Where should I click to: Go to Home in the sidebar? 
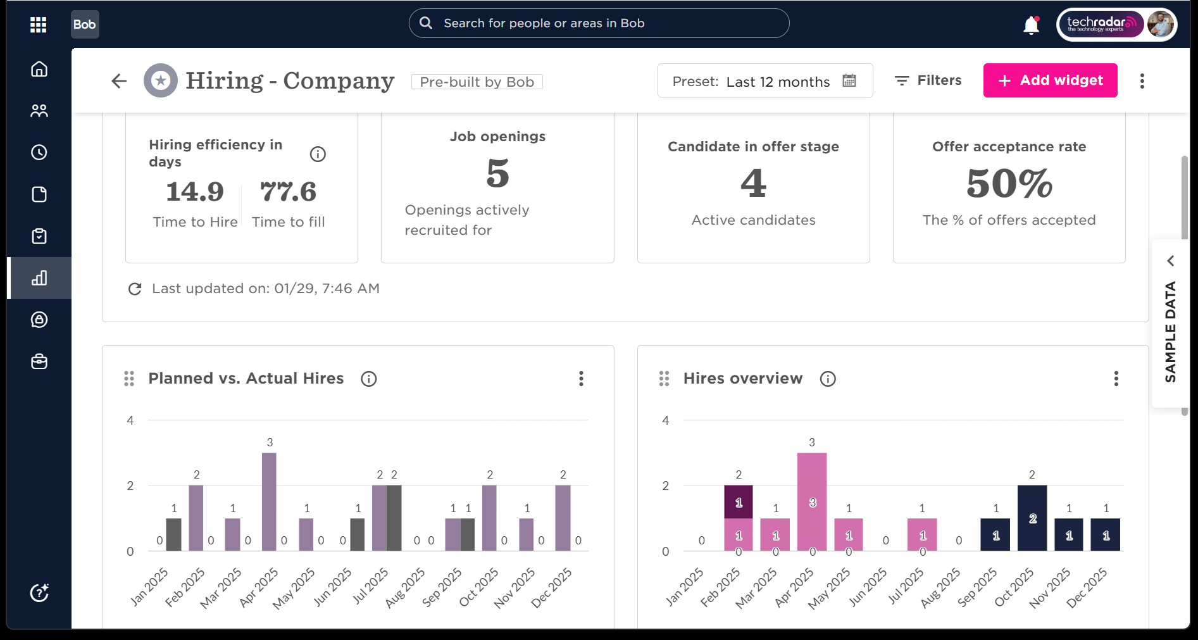39,69
